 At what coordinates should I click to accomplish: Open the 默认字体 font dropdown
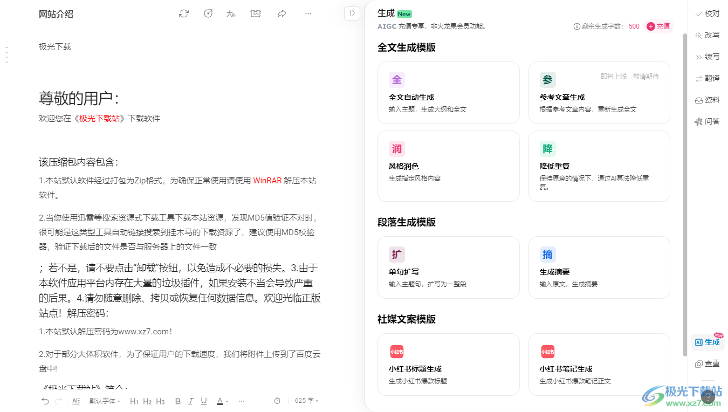pos(105,401)
